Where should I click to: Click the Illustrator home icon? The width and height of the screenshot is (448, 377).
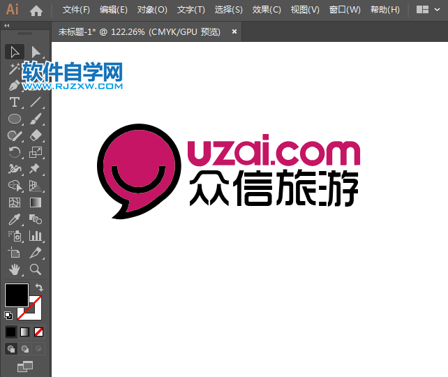coord(36,10)
